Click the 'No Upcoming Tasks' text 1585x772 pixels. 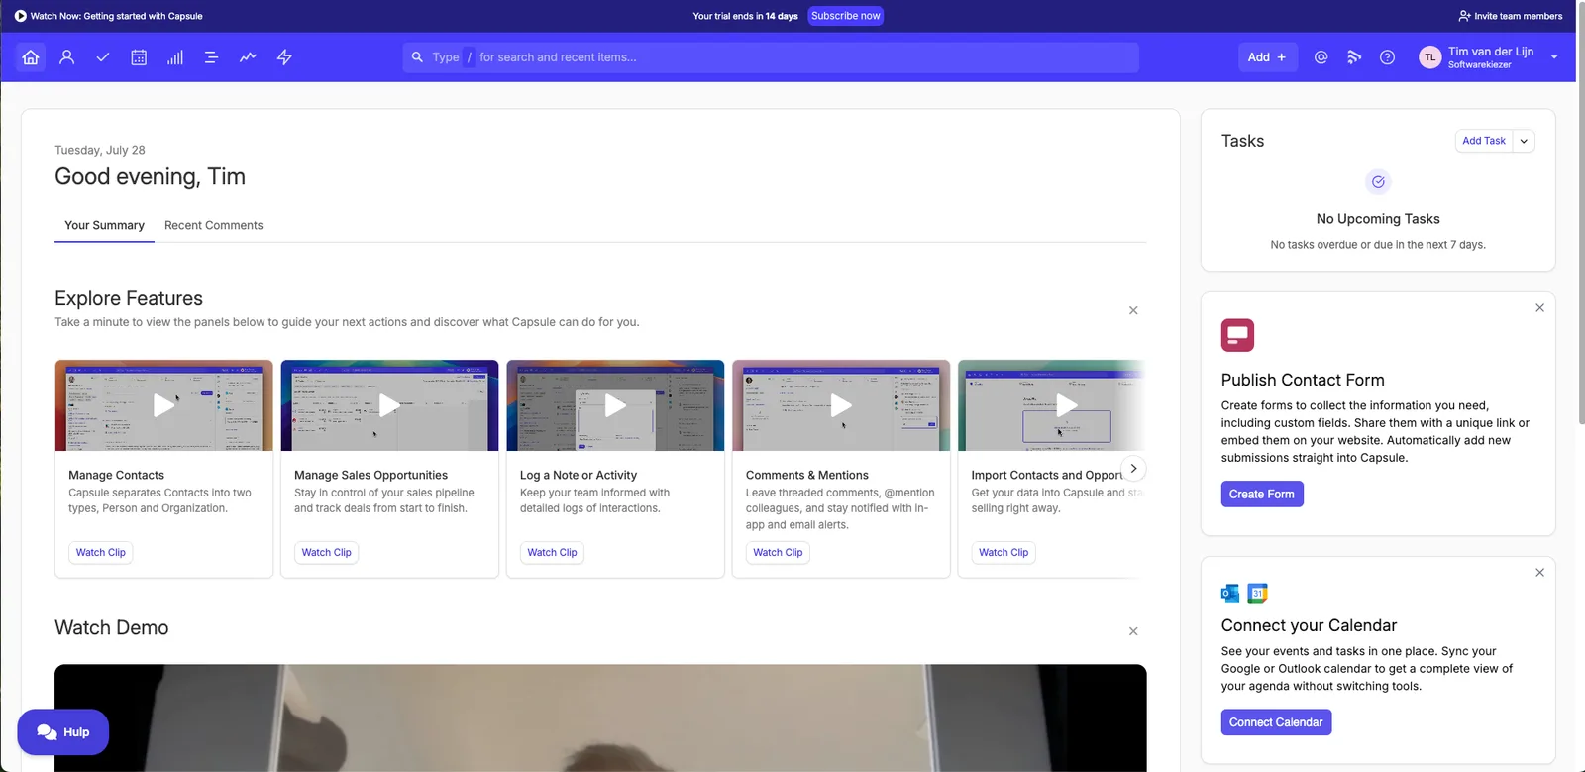(1378, 219)
